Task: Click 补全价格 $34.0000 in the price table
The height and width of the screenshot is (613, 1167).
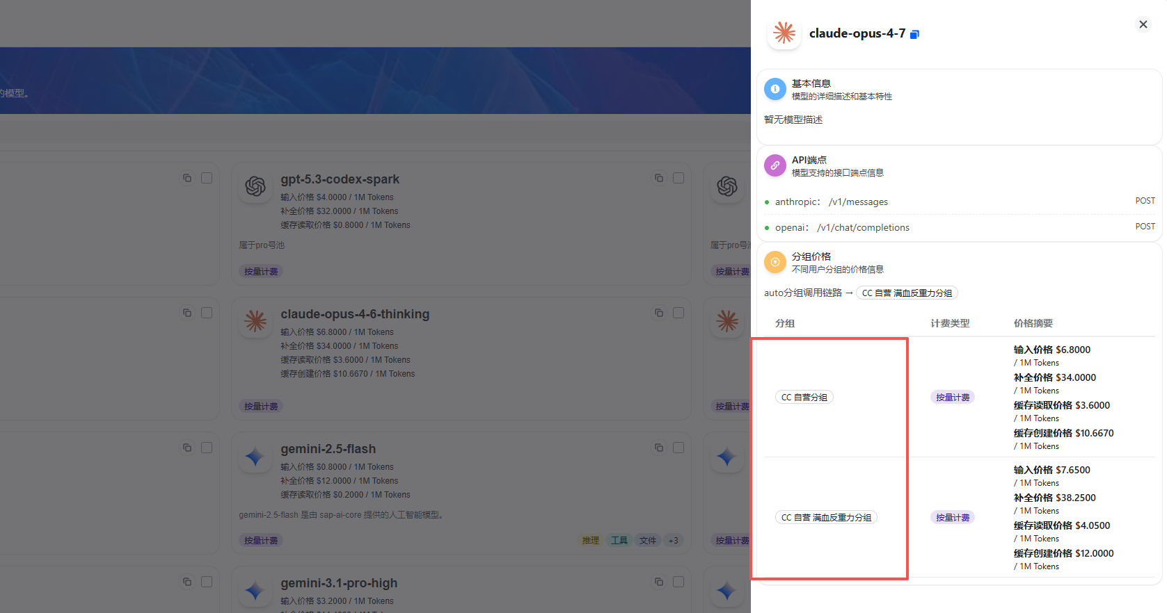Action: point(1055,377)
